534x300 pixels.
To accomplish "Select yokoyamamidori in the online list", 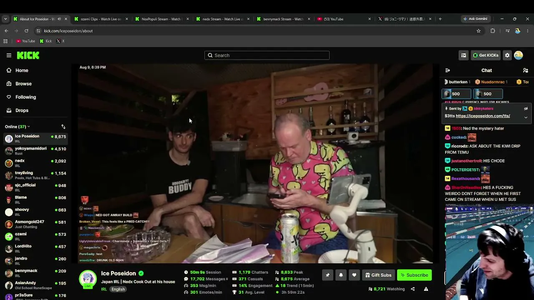I will click(35, 151).
